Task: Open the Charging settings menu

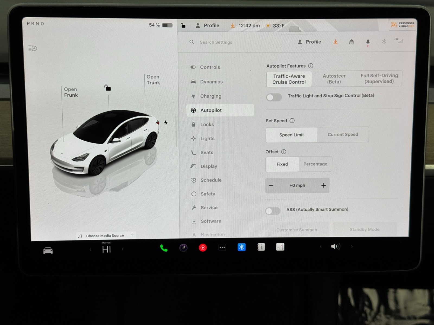Action: pyautogui.click(x=211, y=96)
